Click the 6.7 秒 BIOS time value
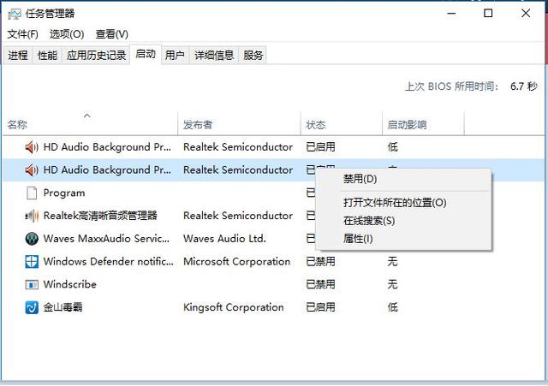 pyautogui.click(x=523, y=86)
